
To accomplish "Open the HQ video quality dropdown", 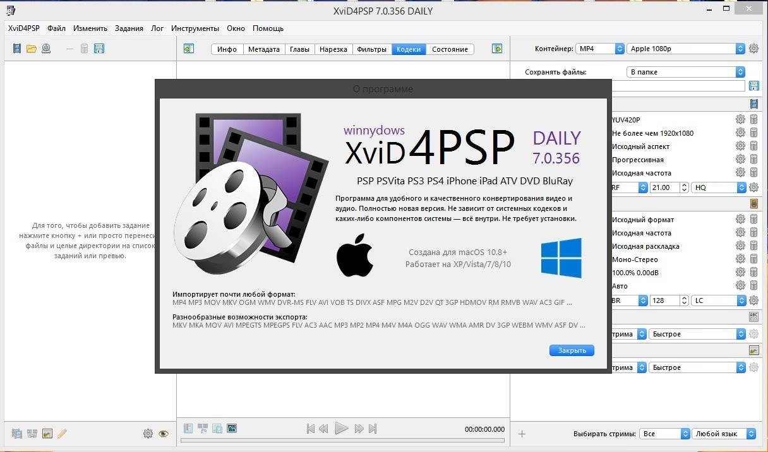I will pyautogui.click(x=719, y=187).
